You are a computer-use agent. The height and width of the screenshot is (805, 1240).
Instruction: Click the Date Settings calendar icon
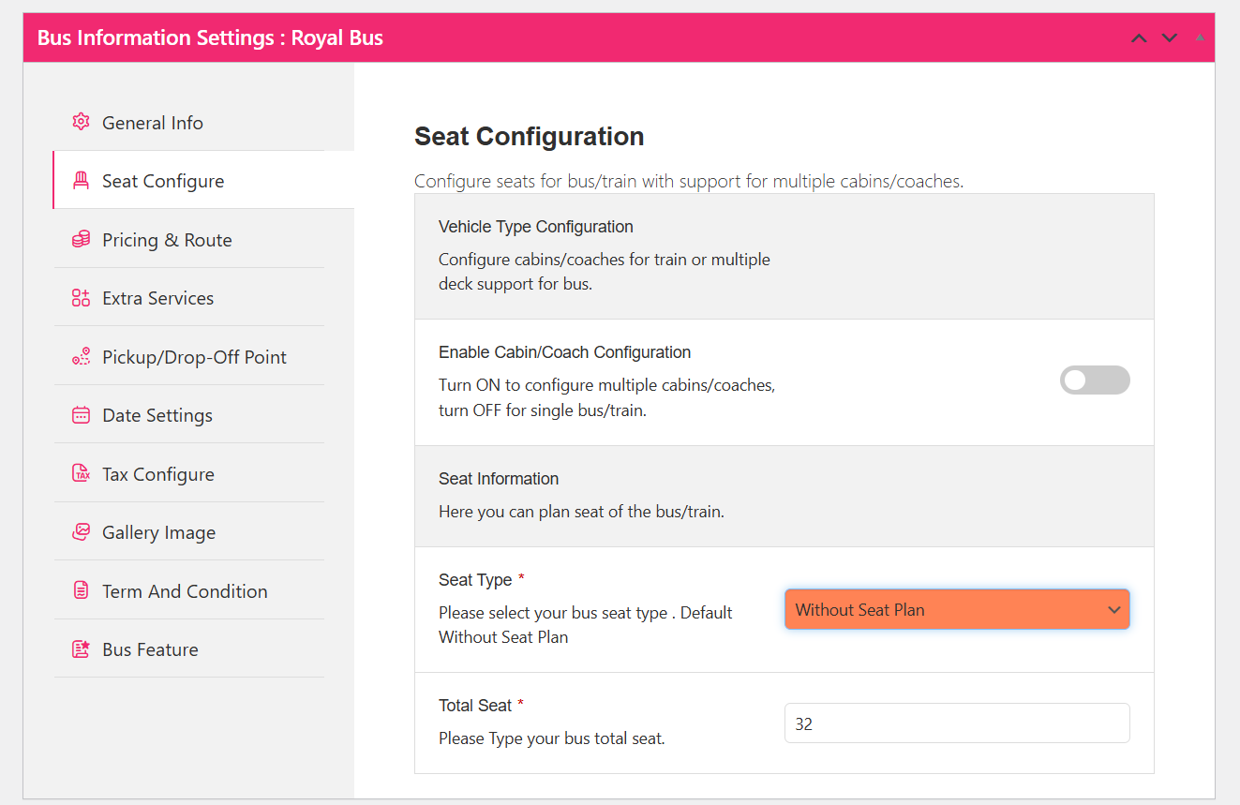click(82, 415)
